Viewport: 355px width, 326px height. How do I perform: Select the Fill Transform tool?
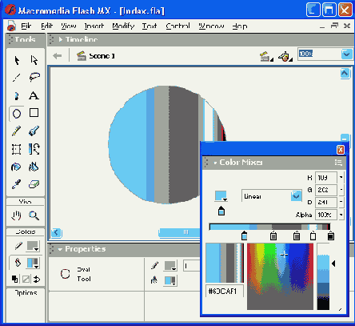(x=34, y=149)
